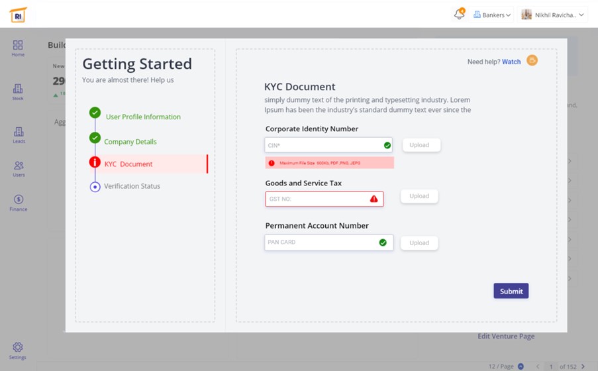Open the Stock sidebar section

click(18, 92)
